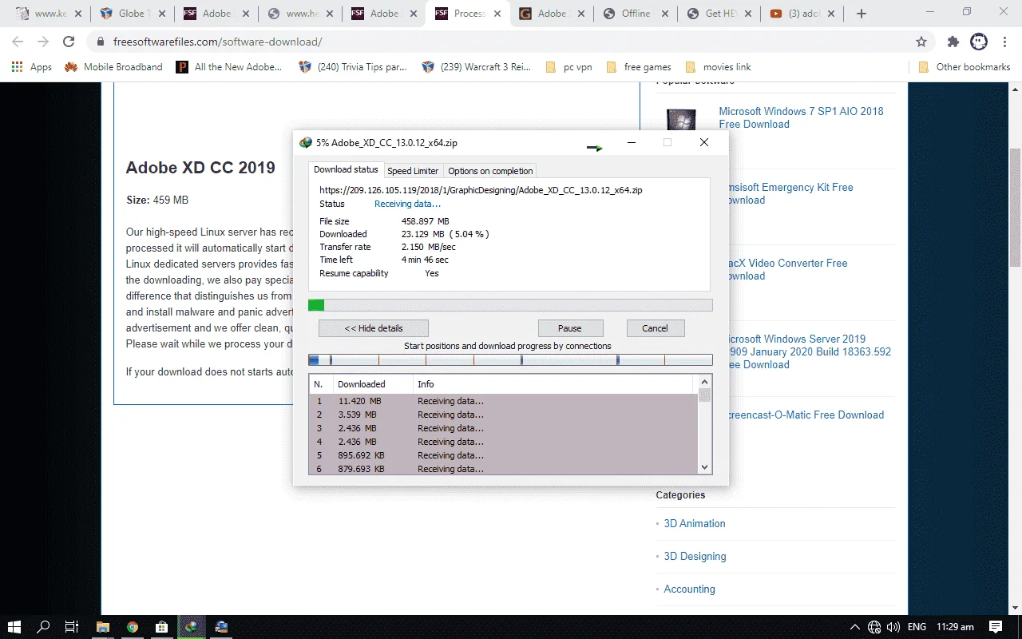Click the browser Forward arrow
Image resolution: width=1022 pixels, height=639 pixels.
(42, 42)
